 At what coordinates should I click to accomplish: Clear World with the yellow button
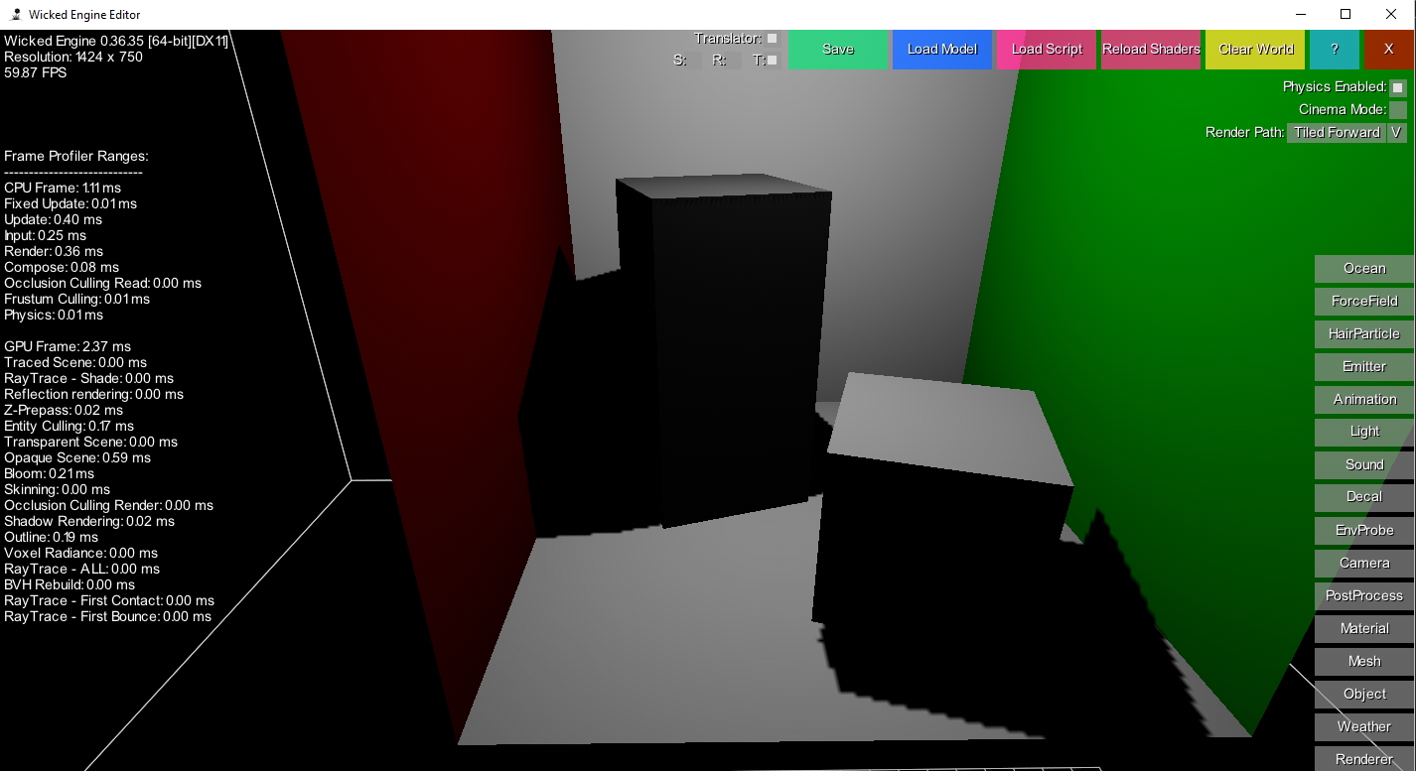click(x=1255, y=49)
